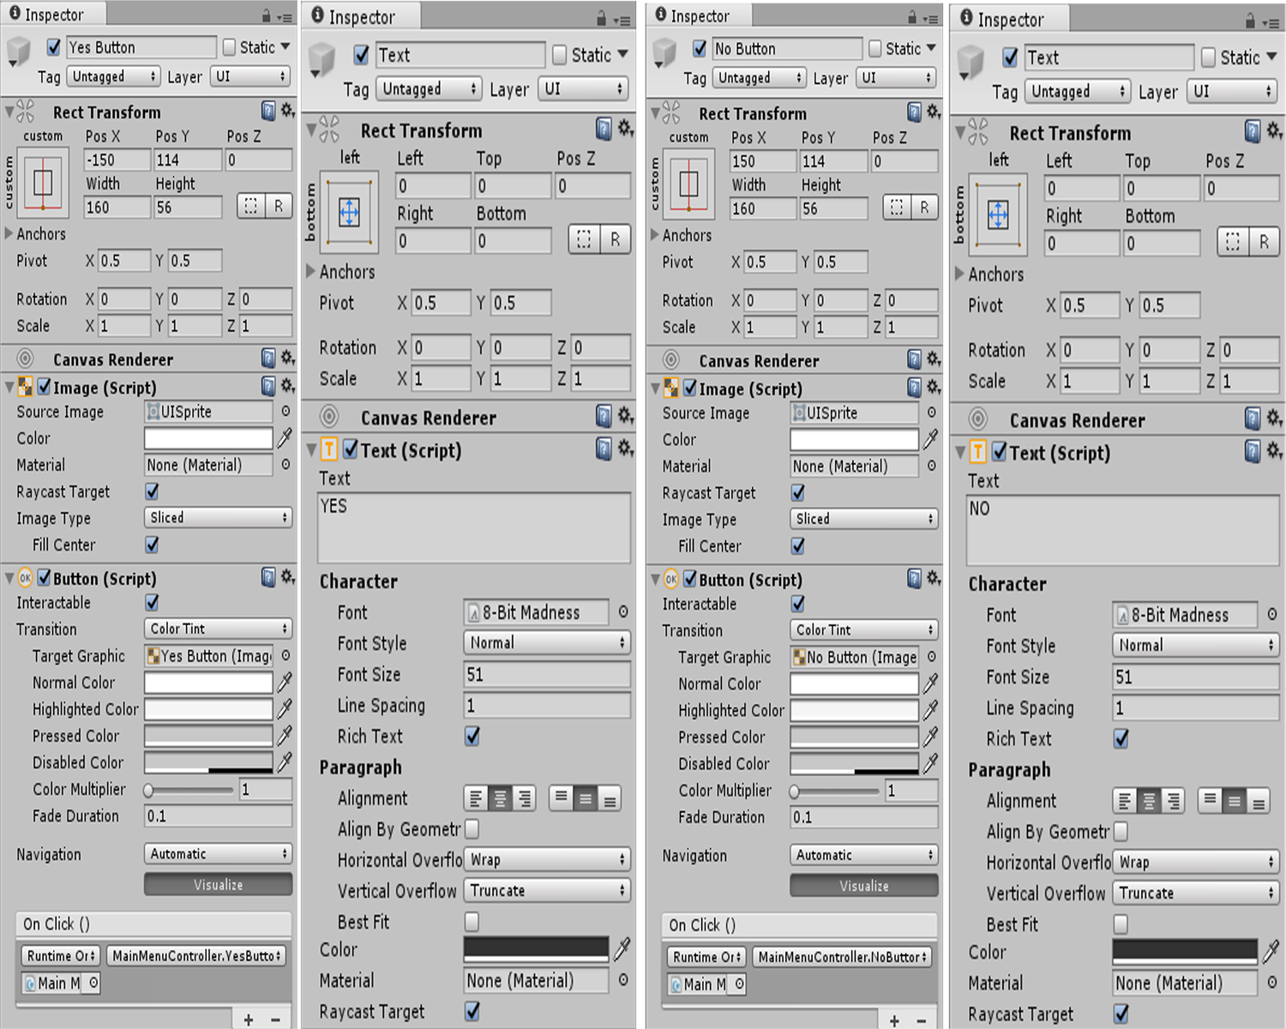Click the lock icon in Yes Button inspector
This screenshot has height=1029, width=1286.
267,15
